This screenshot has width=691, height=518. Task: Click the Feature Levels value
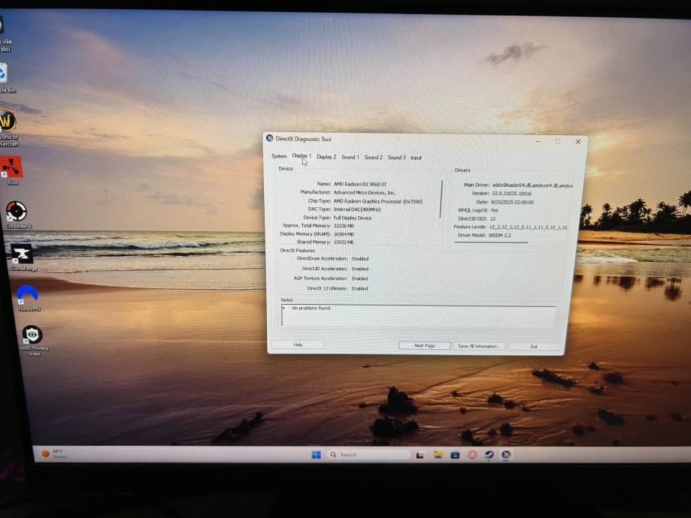point(528,227)
